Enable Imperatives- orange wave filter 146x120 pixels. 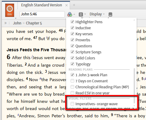point(72,104)
